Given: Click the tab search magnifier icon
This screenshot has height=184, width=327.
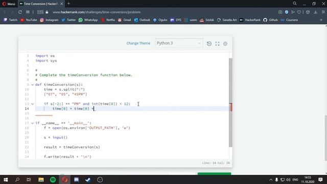Looking at the screenshot, I should (x=295, y=4).
